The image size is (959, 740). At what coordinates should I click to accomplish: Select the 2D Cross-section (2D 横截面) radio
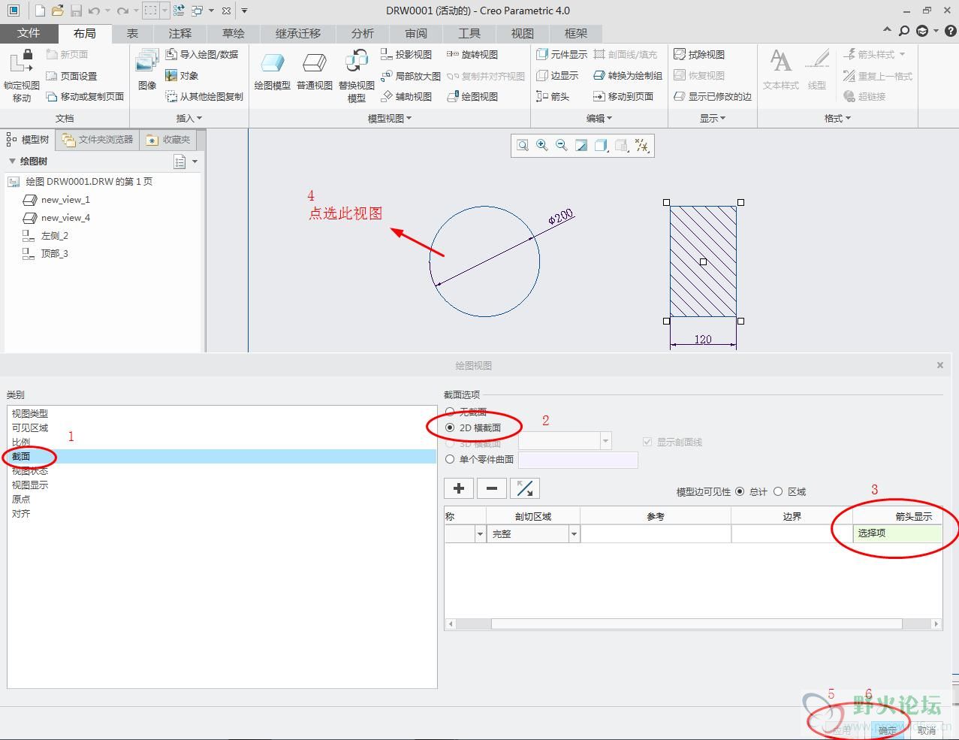coord(450,427)
